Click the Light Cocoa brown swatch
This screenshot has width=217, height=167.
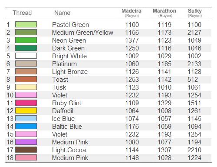tap(26, 150)
